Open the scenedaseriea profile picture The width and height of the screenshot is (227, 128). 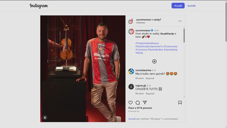(131, 72)
